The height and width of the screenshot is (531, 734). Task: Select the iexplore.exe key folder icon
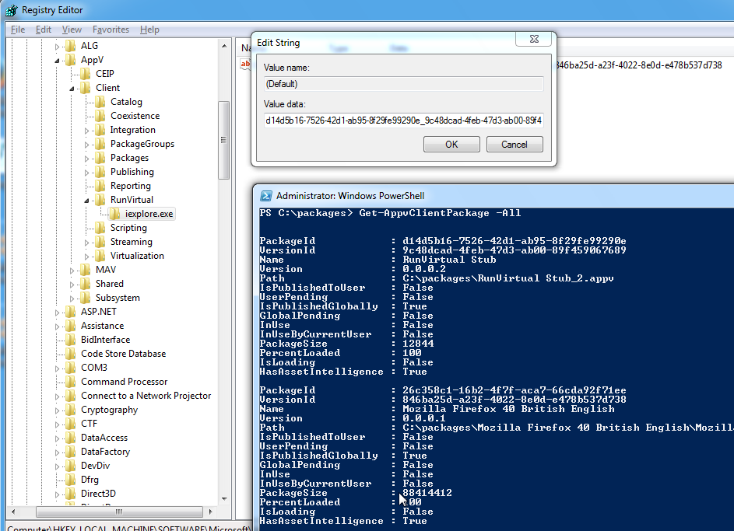pos(114,214)
